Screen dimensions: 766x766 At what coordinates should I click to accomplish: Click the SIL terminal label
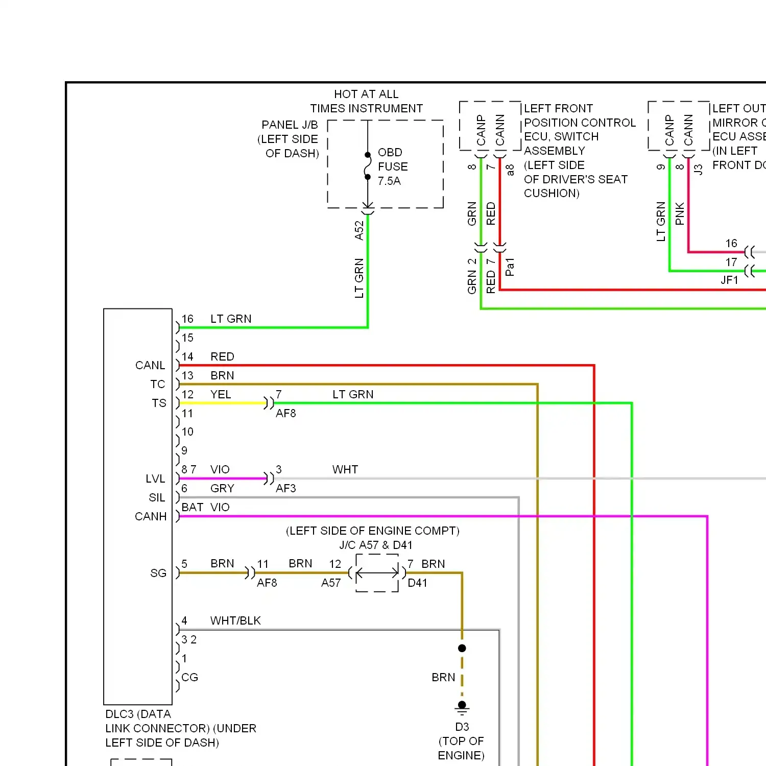coord(157,497)
